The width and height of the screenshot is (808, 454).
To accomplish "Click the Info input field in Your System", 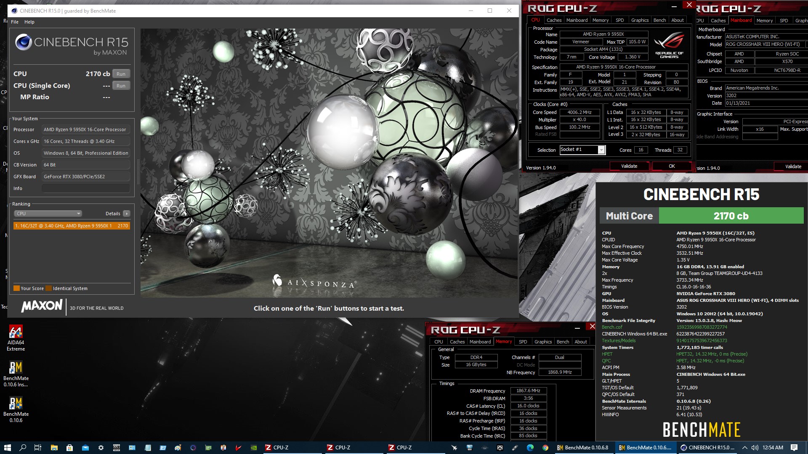I will [86, 188].
